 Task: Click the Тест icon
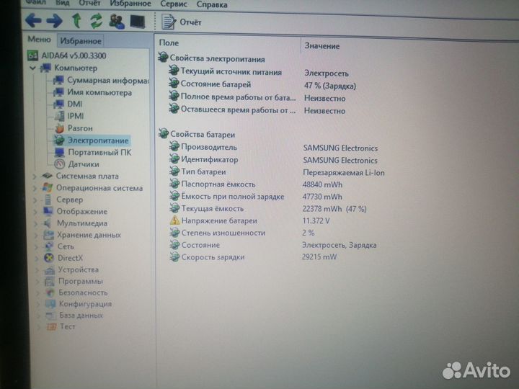pyautogui.click(x=51, y=327)
